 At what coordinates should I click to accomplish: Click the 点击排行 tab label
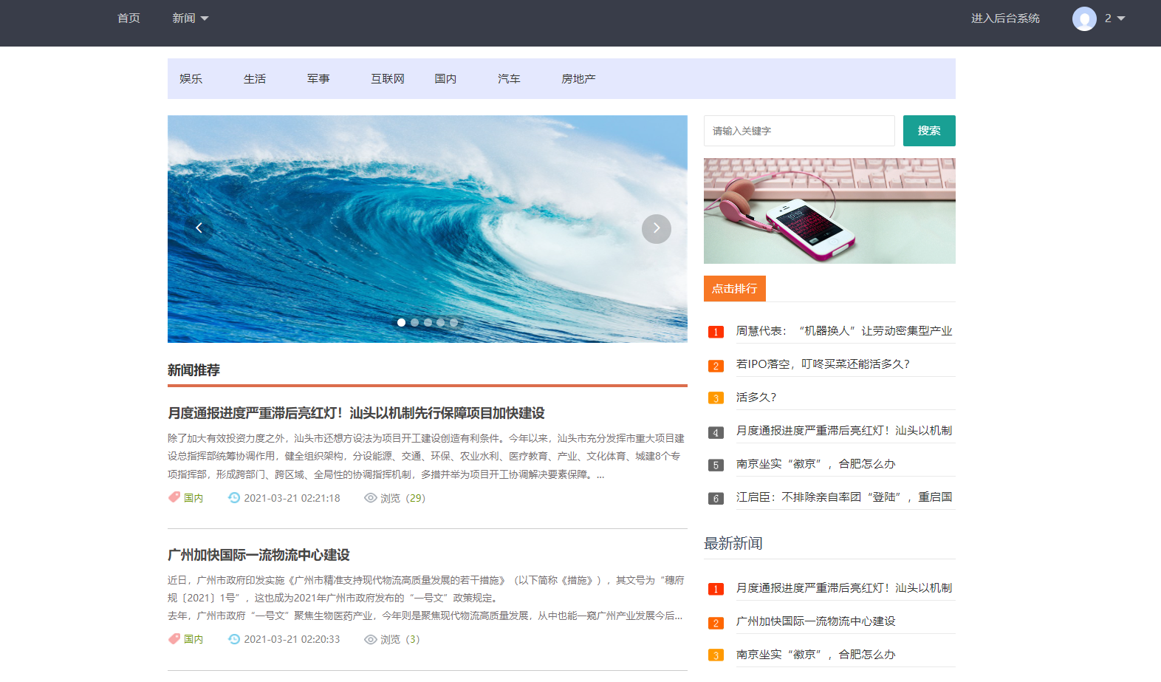pos(735,289)
